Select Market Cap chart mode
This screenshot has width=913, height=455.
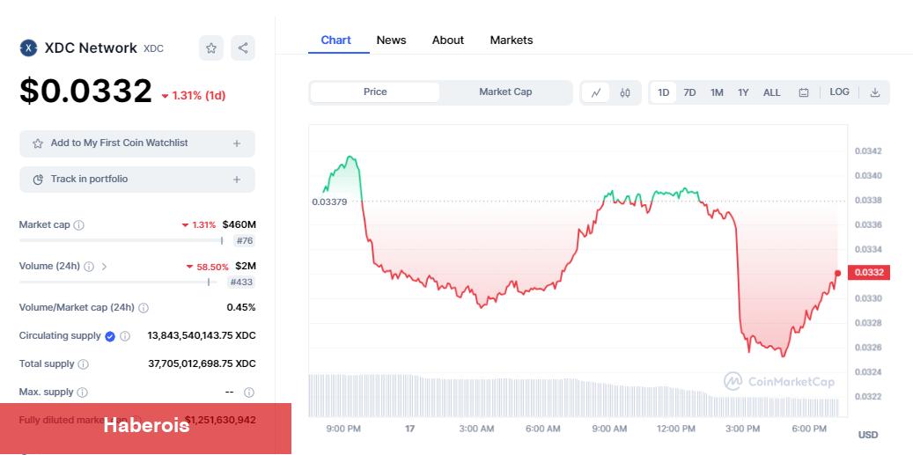click(x=505, y=92)
